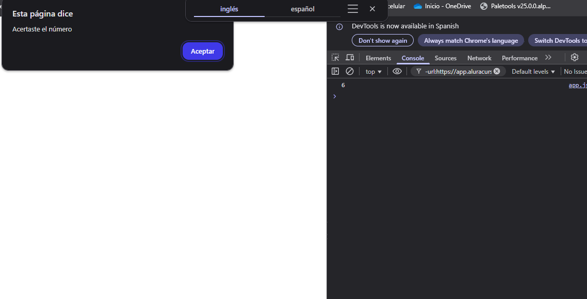Switch to the Console tab

(413, 58)
